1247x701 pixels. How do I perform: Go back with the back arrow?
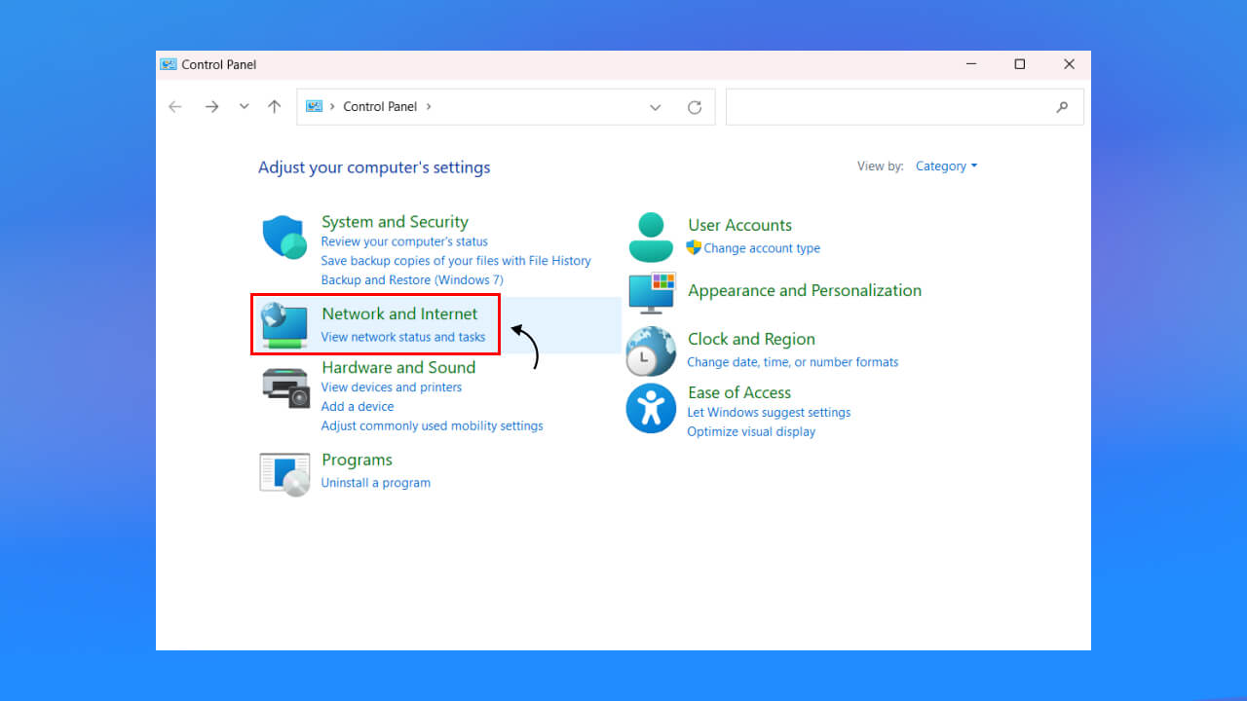pyautogui.click(x=175, y=107)
